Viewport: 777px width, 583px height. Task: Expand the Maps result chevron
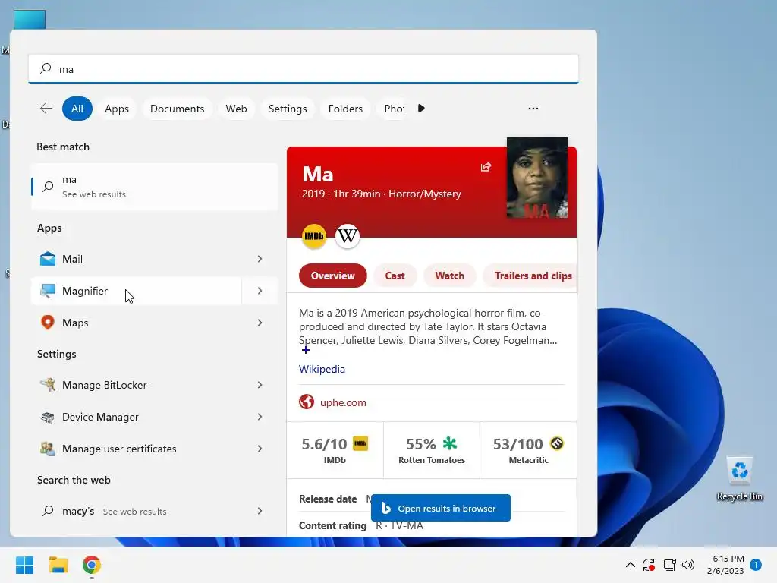[x=260, y=323]
